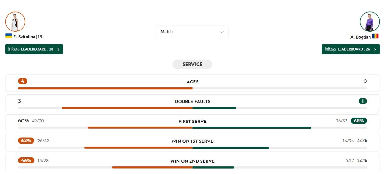The image size is (386, 174).
Task: Click the Ukrainian flag next to Svitolina
Action: point(8,36)
